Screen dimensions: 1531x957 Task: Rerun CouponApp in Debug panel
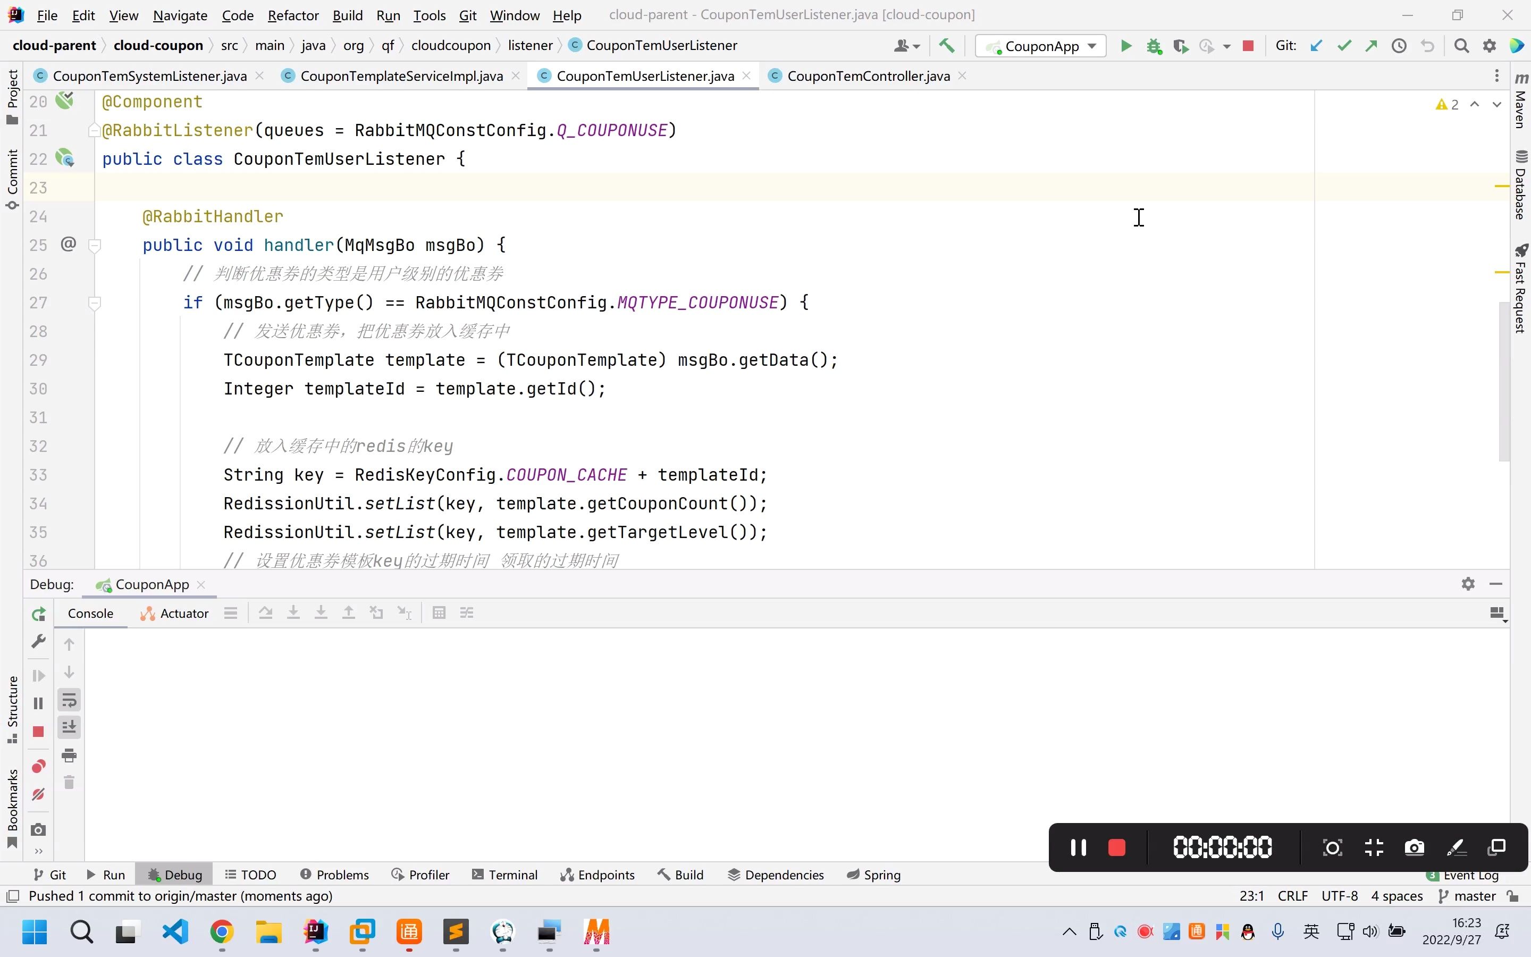(39, 614)
